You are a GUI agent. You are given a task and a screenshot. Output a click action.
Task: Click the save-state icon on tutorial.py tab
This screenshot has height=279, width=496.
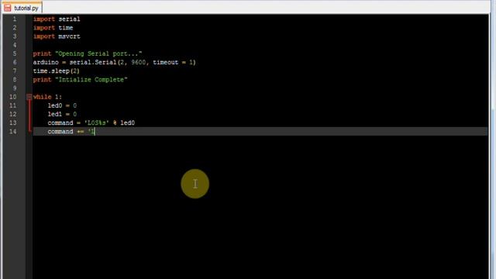[x=8, y=8]
